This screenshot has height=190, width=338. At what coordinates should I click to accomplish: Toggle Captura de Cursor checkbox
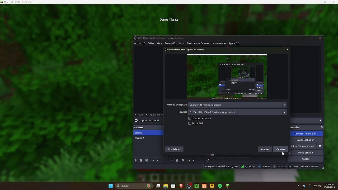190,118
